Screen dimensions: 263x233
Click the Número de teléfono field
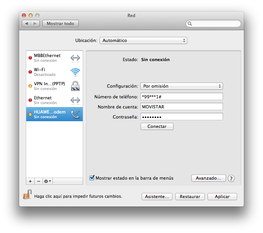(x=182, y=97)
